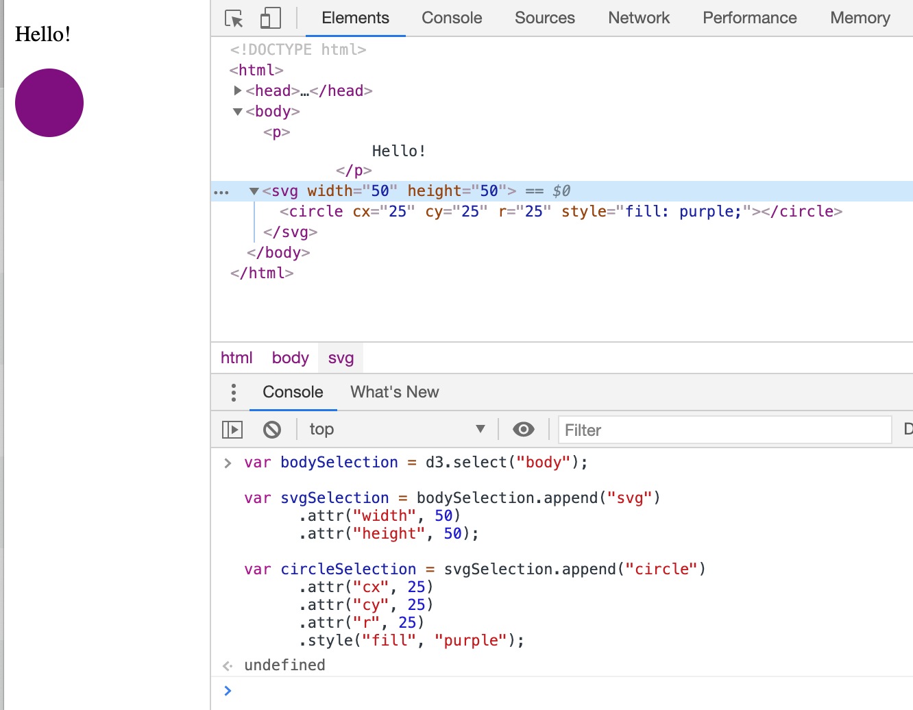This screenshot has width=913, height=710.
Task: Expand the head element node
Action: click(238, 90)
